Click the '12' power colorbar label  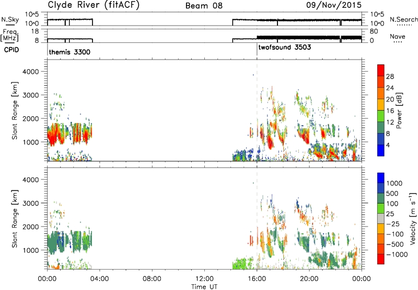click(390, 122)
